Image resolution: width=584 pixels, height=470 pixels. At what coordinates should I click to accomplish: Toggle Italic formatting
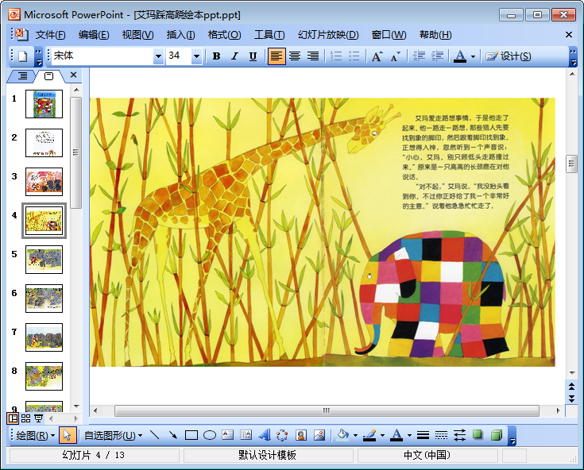click(234, 56)
